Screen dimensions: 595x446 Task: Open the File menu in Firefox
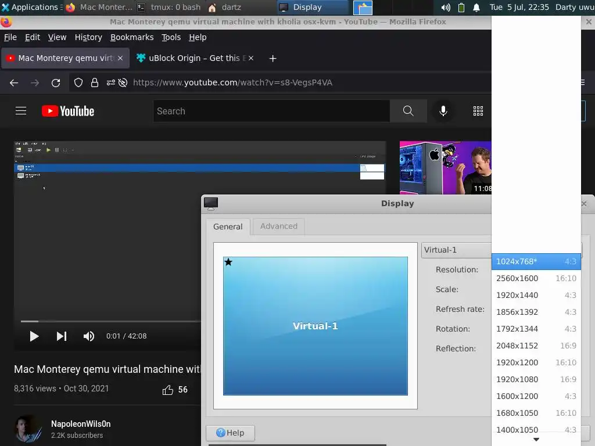click(10, 37)
